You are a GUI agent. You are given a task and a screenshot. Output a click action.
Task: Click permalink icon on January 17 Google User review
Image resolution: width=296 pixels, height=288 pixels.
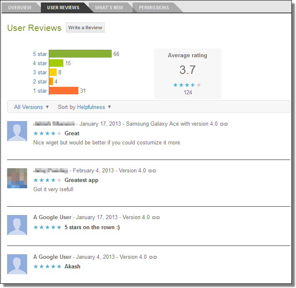point(156,218)
